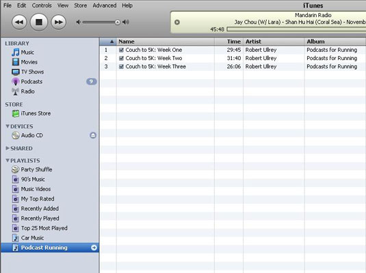Click the stream progress bar

296,29
